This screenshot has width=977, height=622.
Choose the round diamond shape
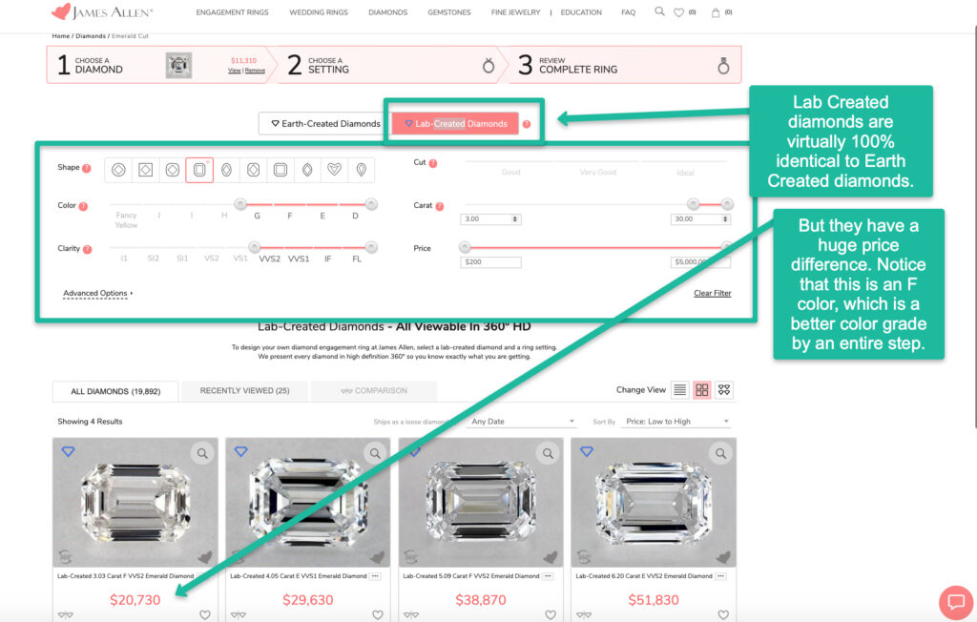118,170
